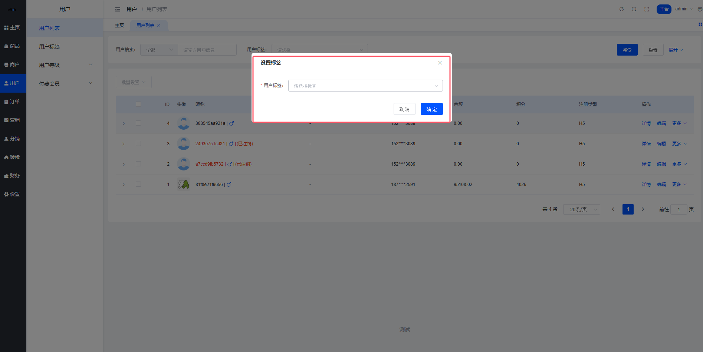Close the 用户列表 tab via its X icon
The height and width of the screenshot is (352, 703).
[159, 26]
